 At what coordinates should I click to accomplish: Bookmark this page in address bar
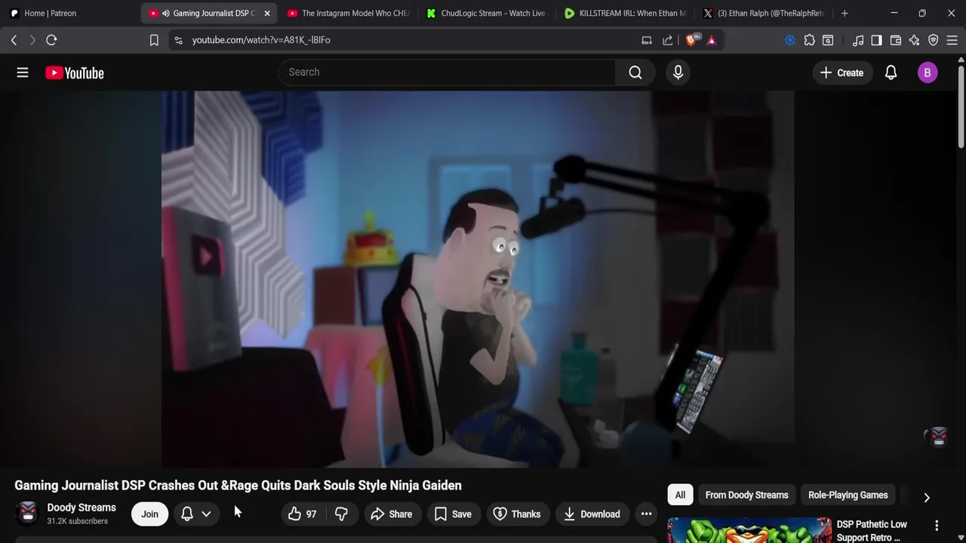click(154, 40)
